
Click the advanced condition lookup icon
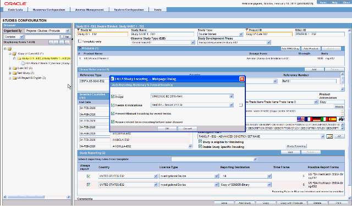pos(329,136)
